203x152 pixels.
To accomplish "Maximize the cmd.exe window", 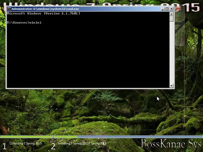I will click(x=167, y=9).
